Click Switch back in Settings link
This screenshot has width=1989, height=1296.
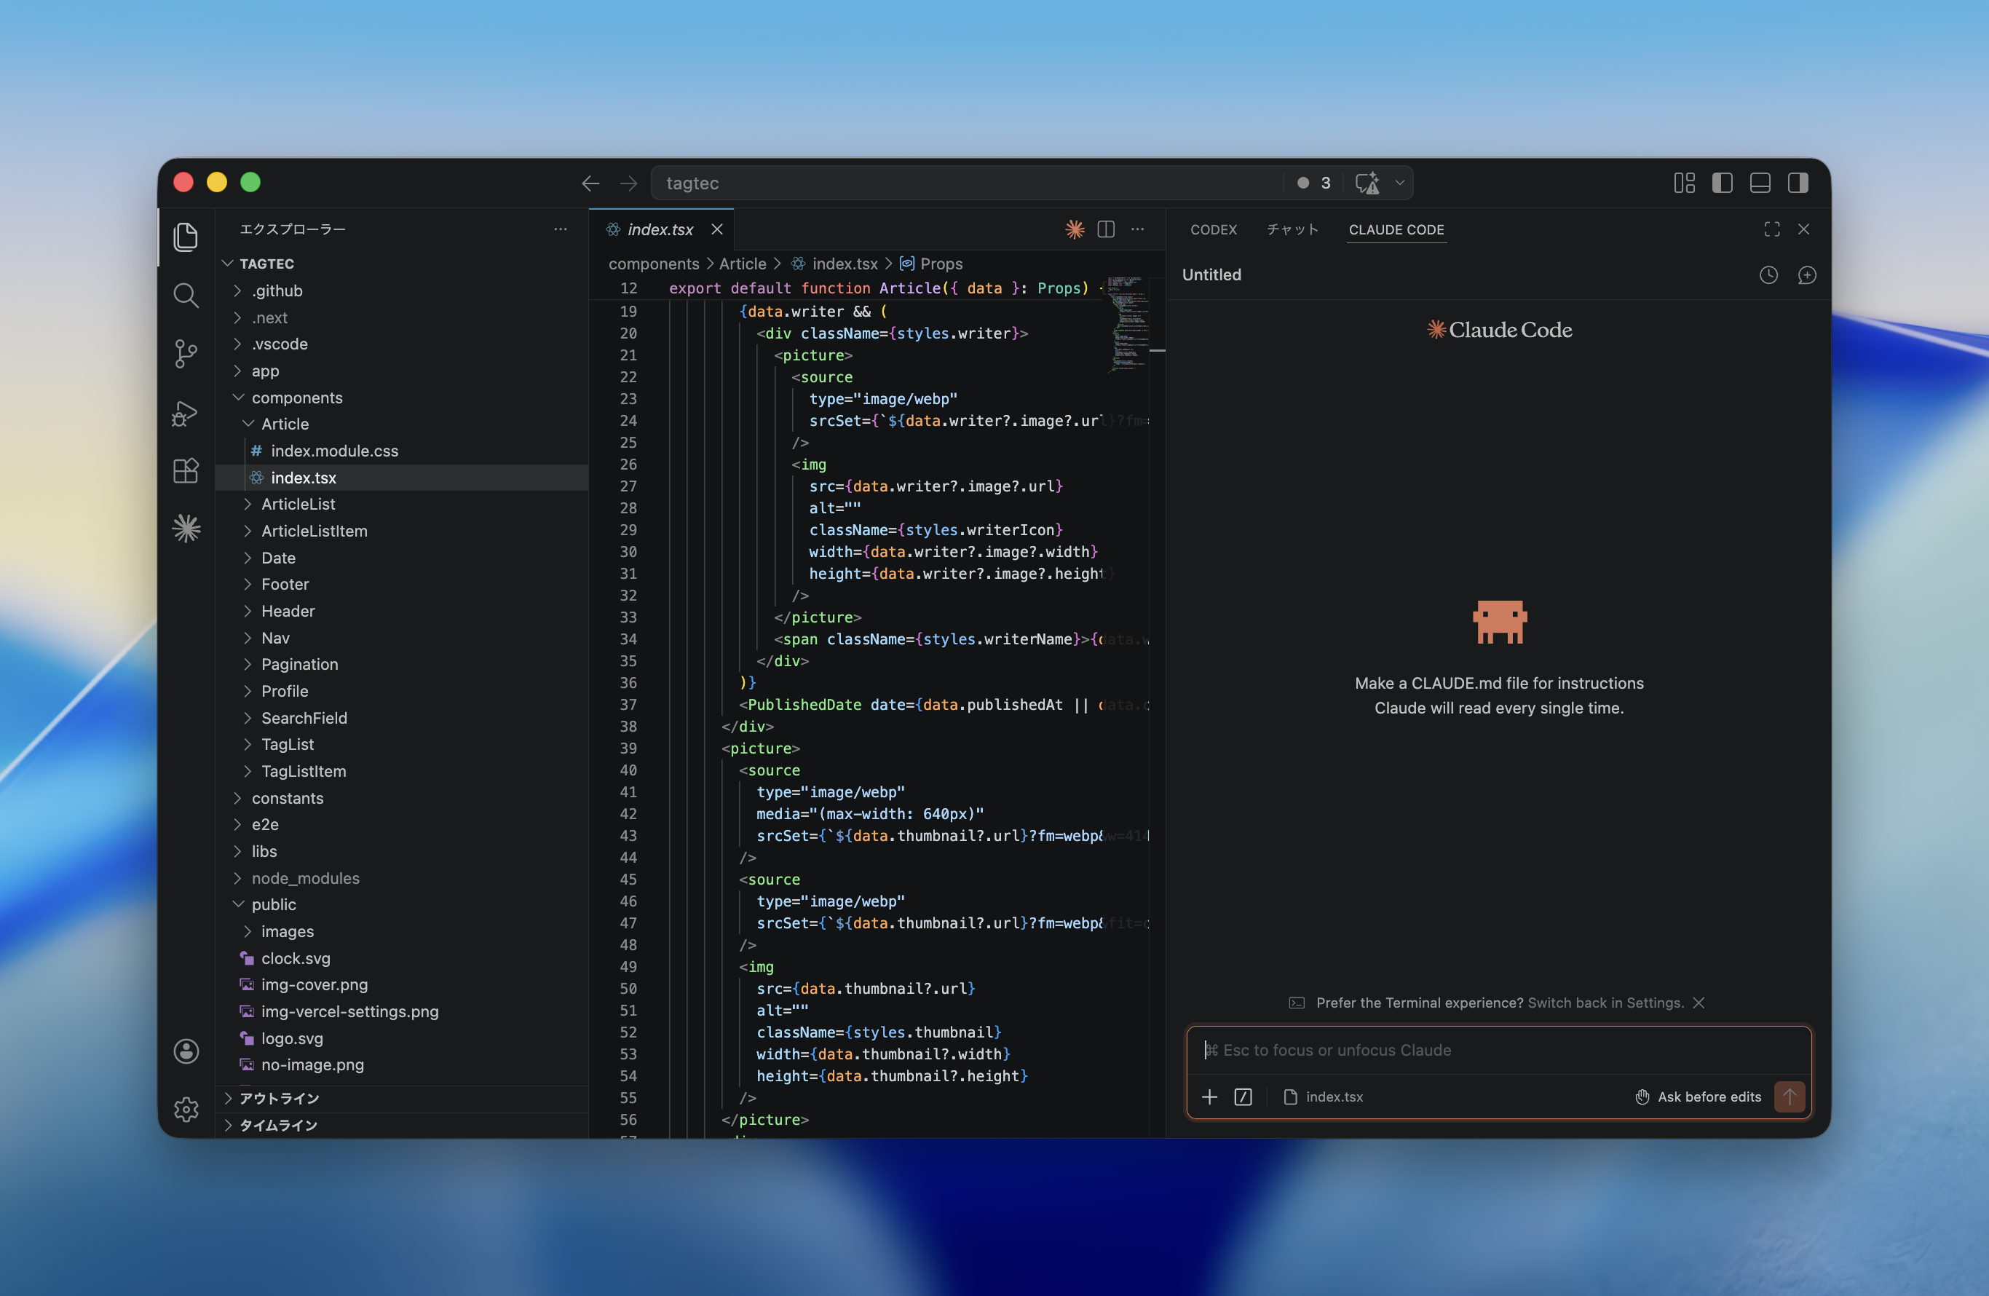point(1605,1003)
